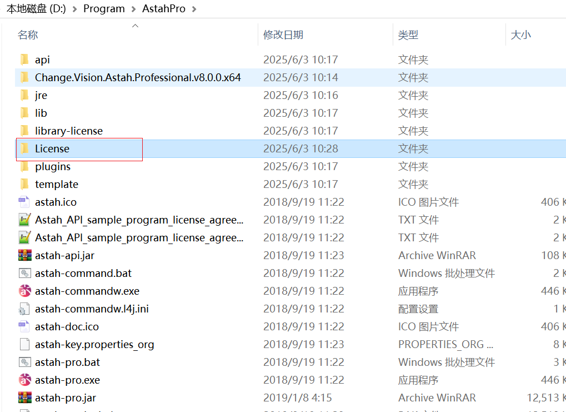The image size is (566, 412).
Task: Select the astah-pro.jar file name
Action: tap(66, 398)
